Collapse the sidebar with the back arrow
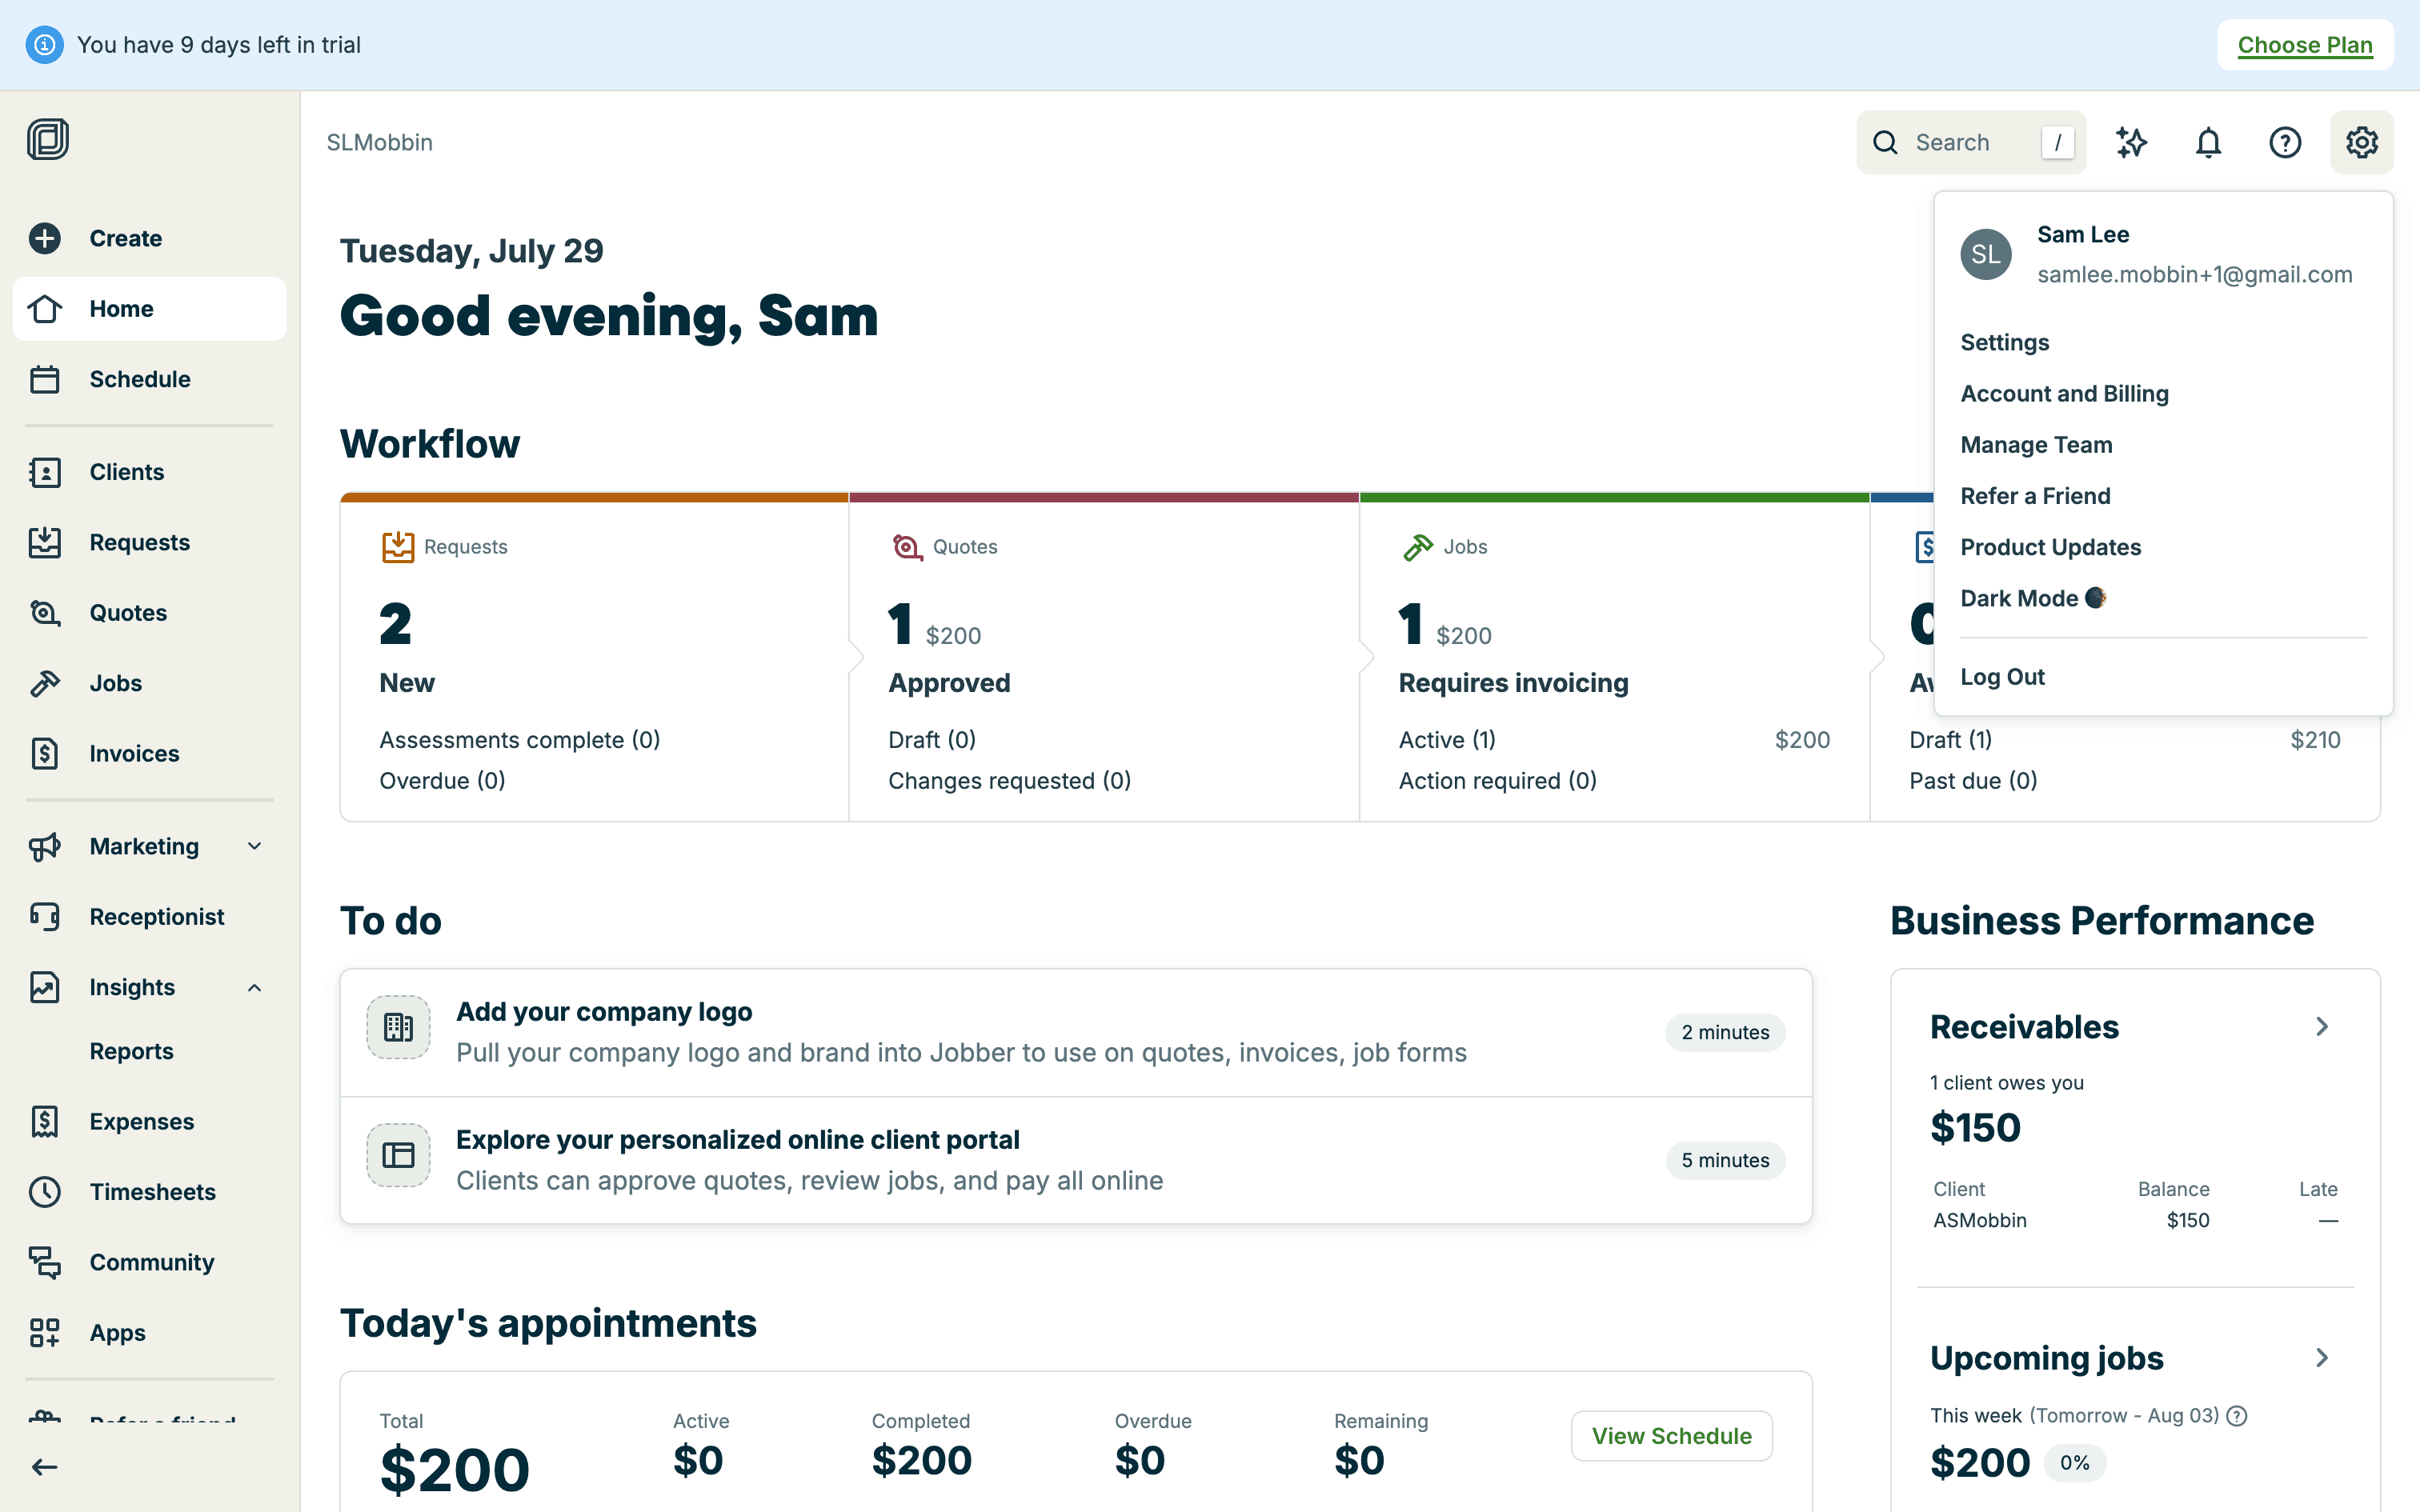Screen dimensions: 2420x1512 [44, 1466]
